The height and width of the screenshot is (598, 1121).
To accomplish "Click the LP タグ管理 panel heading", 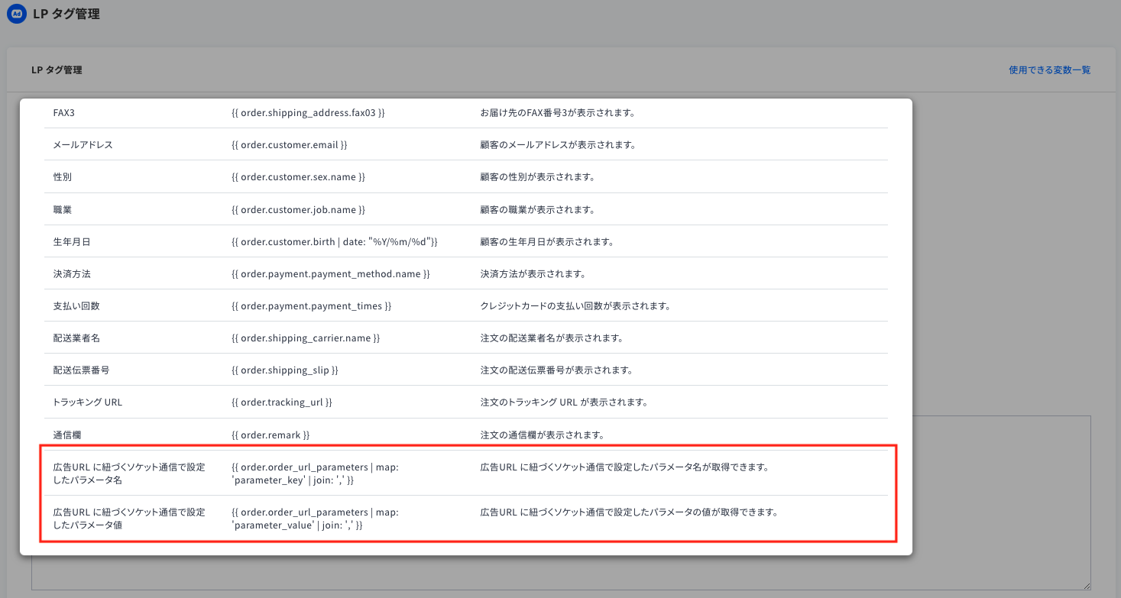I will pos(57,70).
